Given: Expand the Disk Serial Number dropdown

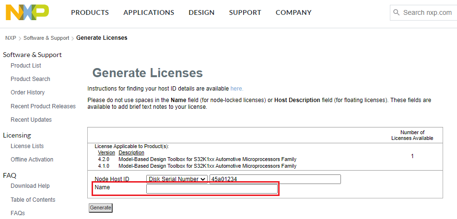Looking at the screenshot, I should [177, 179].
